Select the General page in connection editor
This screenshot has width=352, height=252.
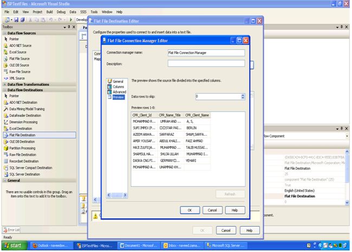[115, 81]
